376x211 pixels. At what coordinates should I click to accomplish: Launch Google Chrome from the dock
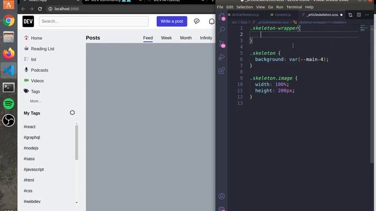click(x=9, y=21)
